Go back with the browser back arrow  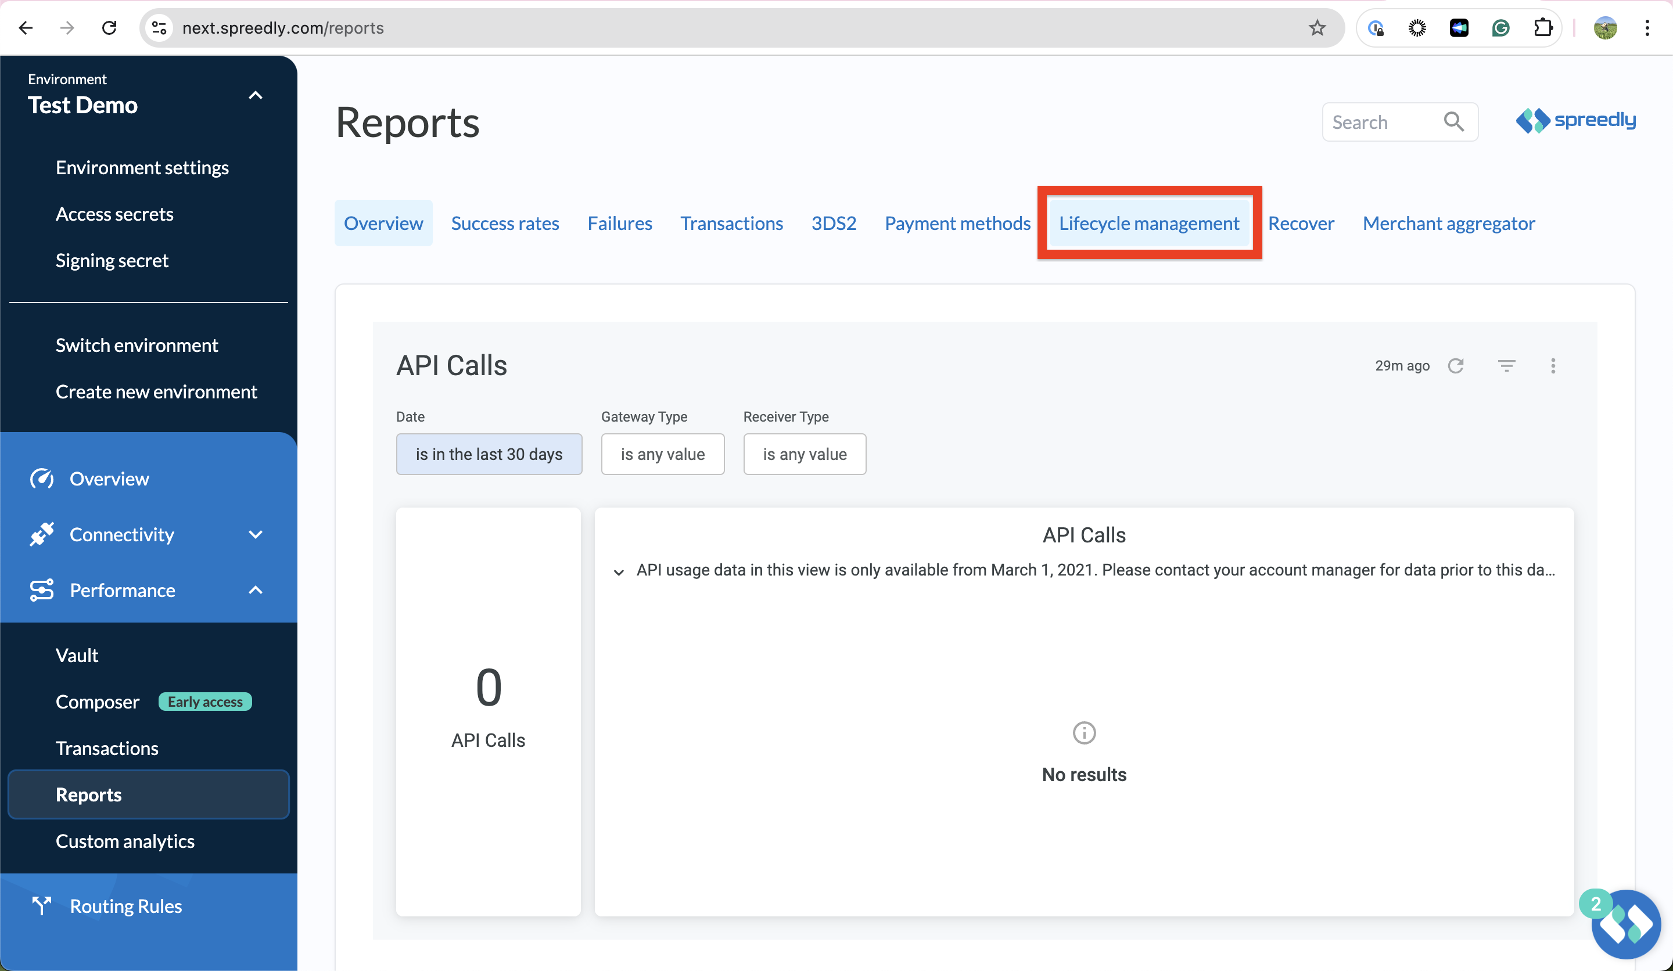click(25, 28)
